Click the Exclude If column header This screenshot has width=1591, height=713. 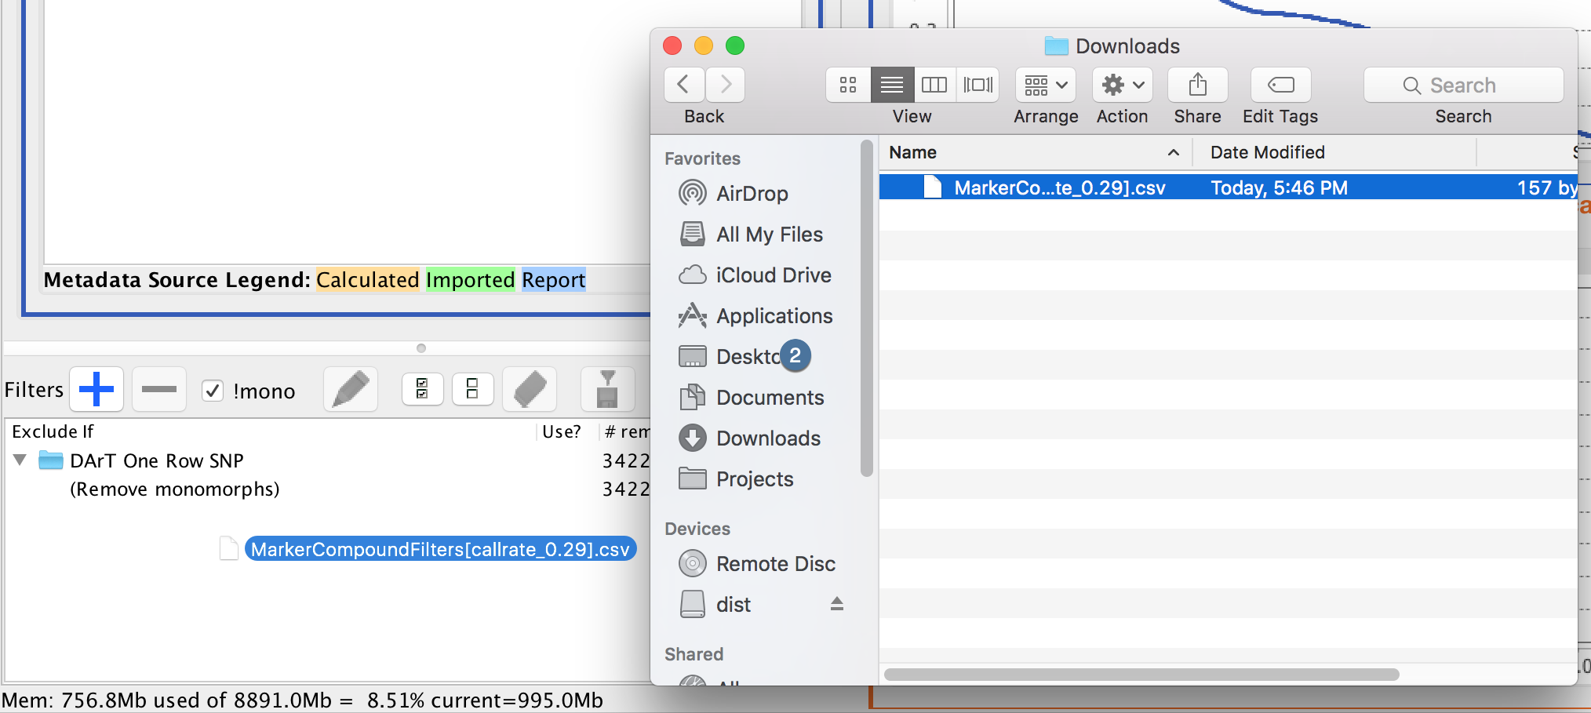click(271, 431)
